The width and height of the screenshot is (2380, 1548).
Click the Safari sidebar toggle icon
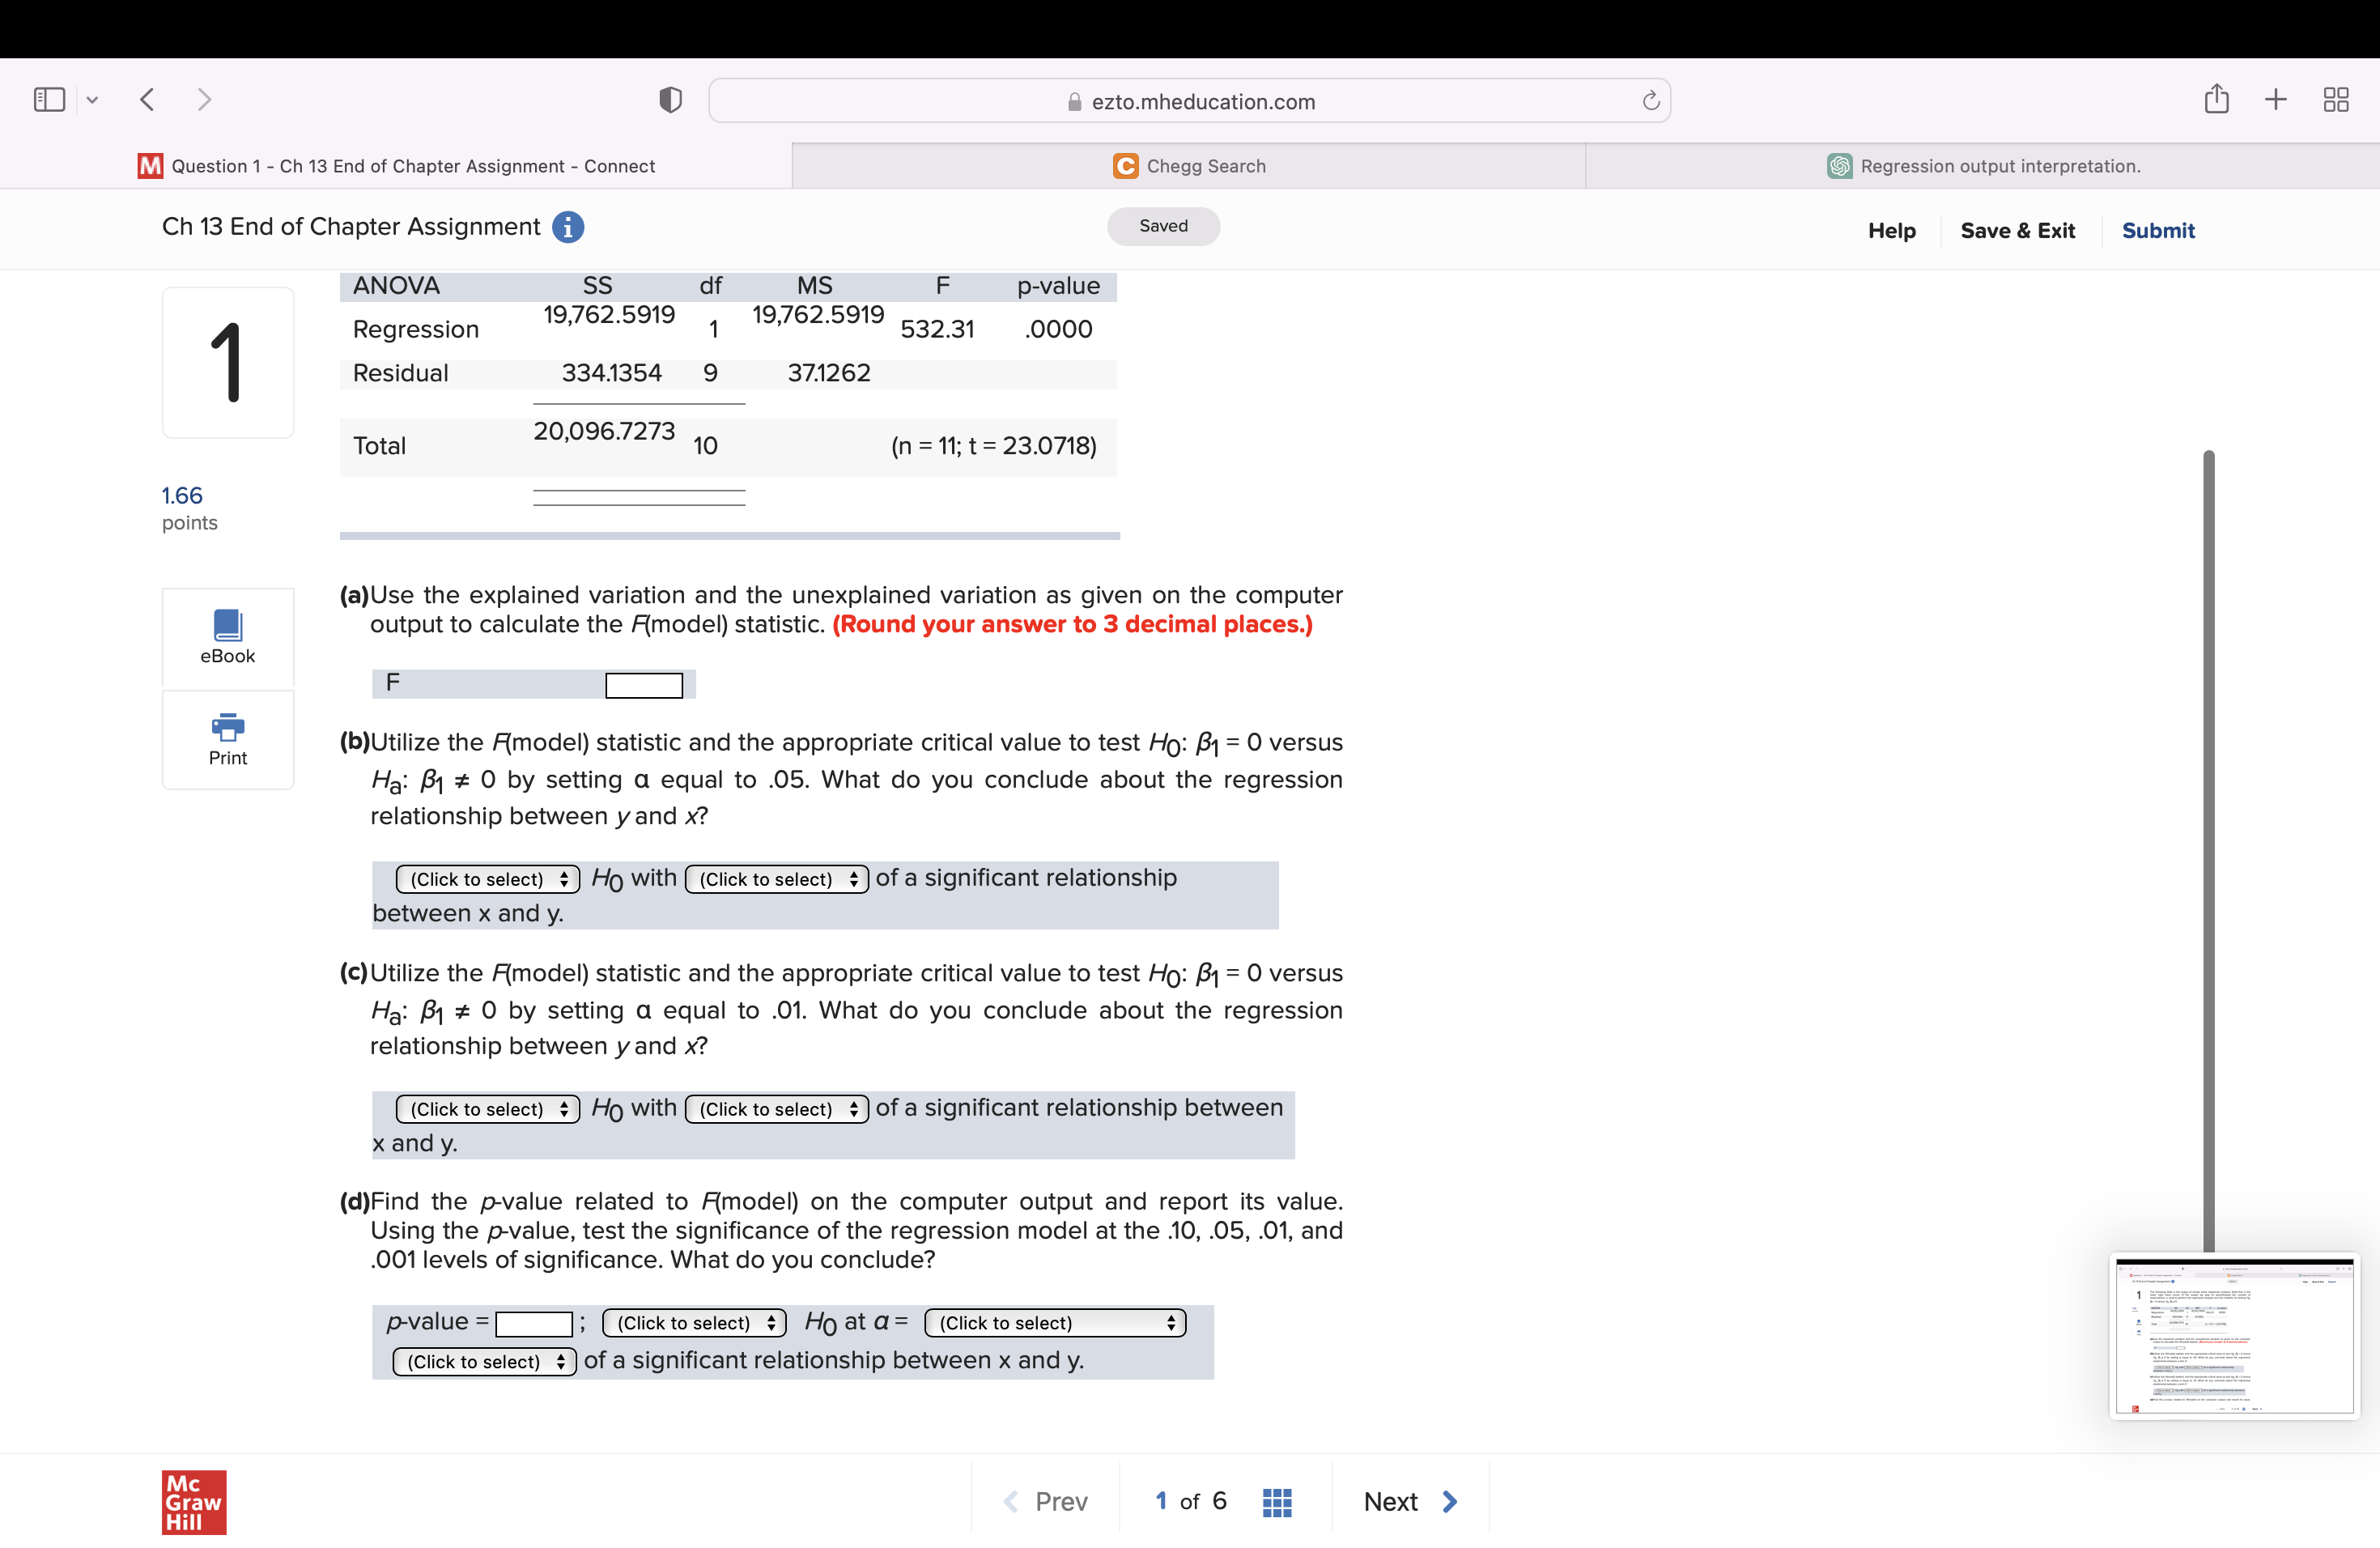tap(49, 100)
